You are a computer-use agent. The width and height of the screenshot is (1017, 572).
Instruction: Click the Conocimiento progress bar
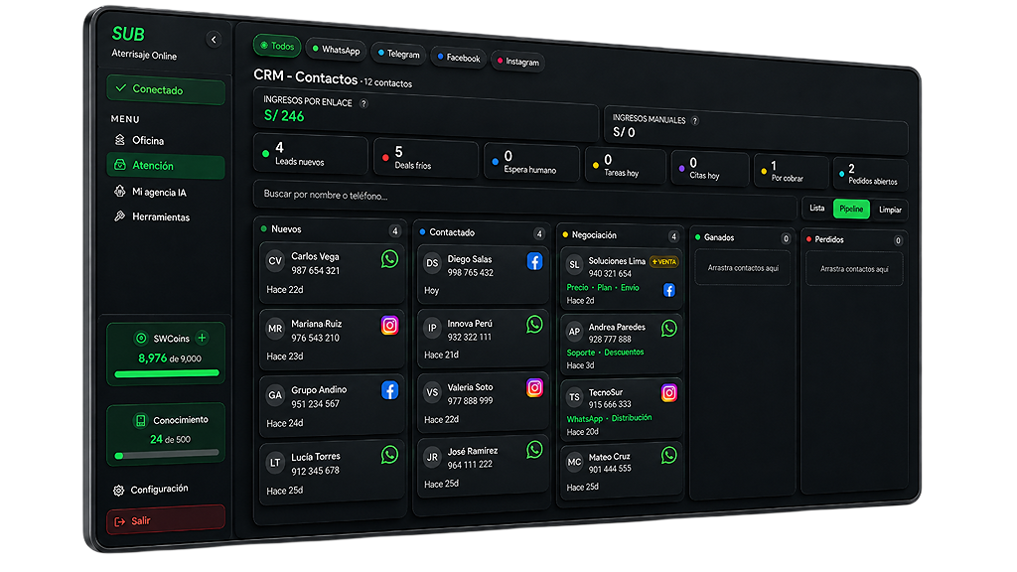167,455
